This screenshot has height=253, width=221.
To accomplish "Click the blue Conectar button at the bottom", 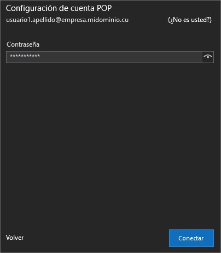I will coord(191,238).
